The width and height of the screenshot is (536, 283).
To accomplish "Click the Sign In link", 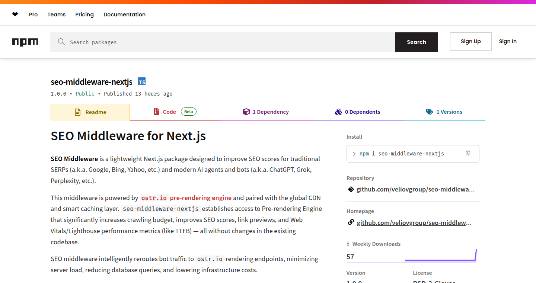I will (x=508, y=41).
